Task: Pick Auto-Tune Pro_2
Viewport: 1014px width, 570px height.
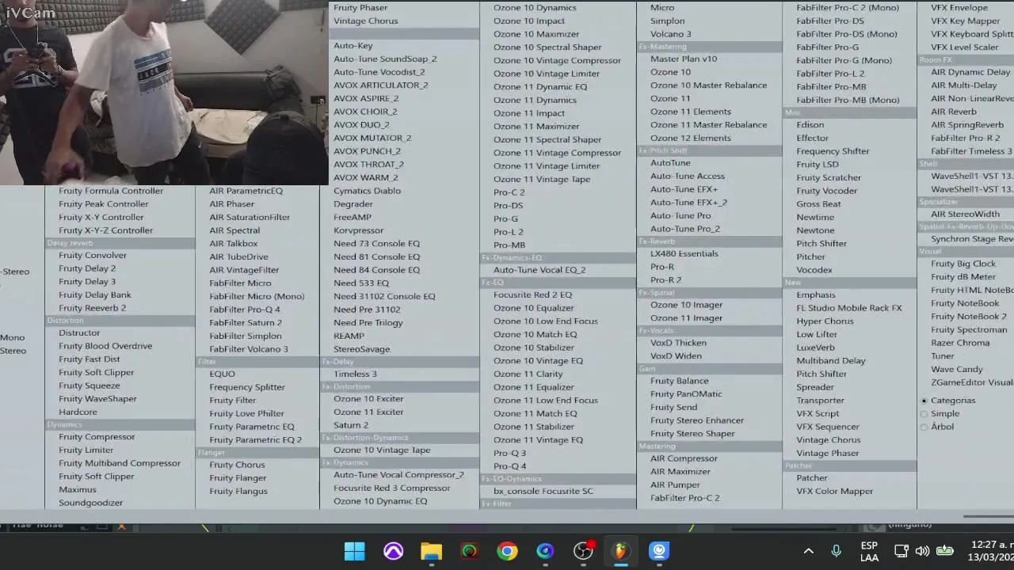Action: point(684,229)
